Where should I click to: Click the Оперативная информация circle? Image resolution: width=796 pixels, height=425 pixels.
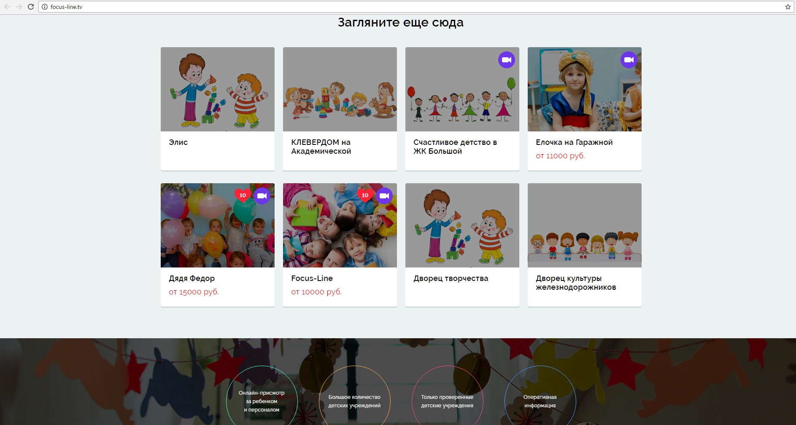pos(540,401)
